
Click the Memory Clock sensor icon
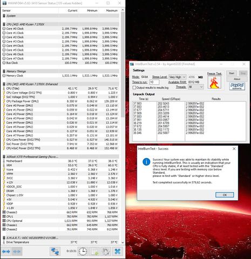tap(4, 76)
